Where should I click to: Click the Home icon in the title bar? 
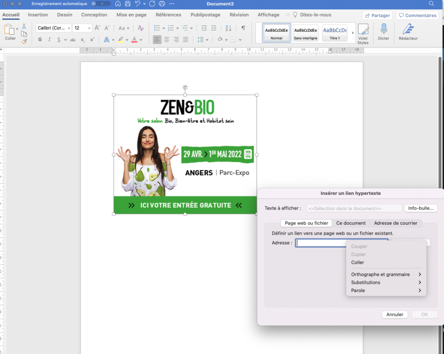click(x=118, y=3)
